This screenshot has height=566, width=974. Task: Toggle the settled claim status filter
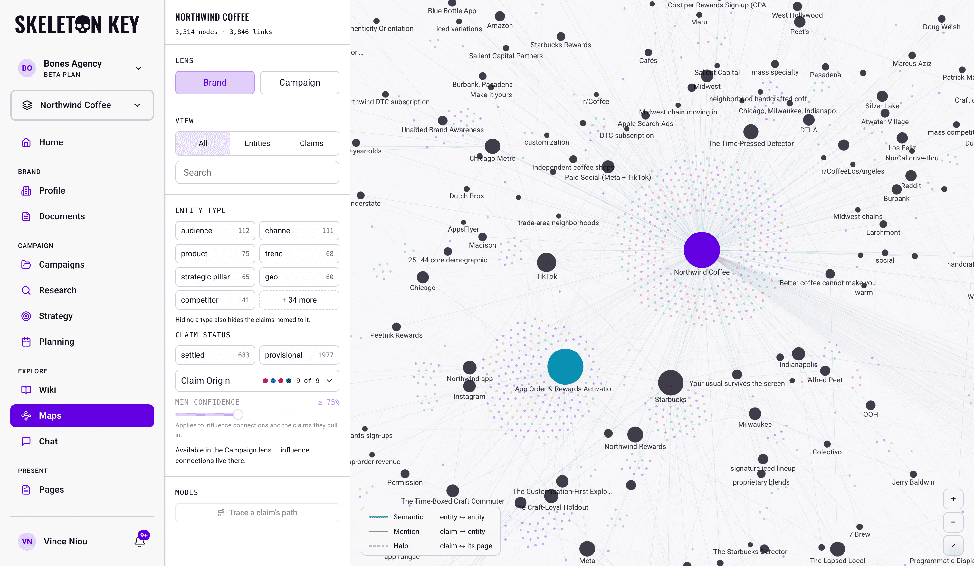(x=215, y=355)
